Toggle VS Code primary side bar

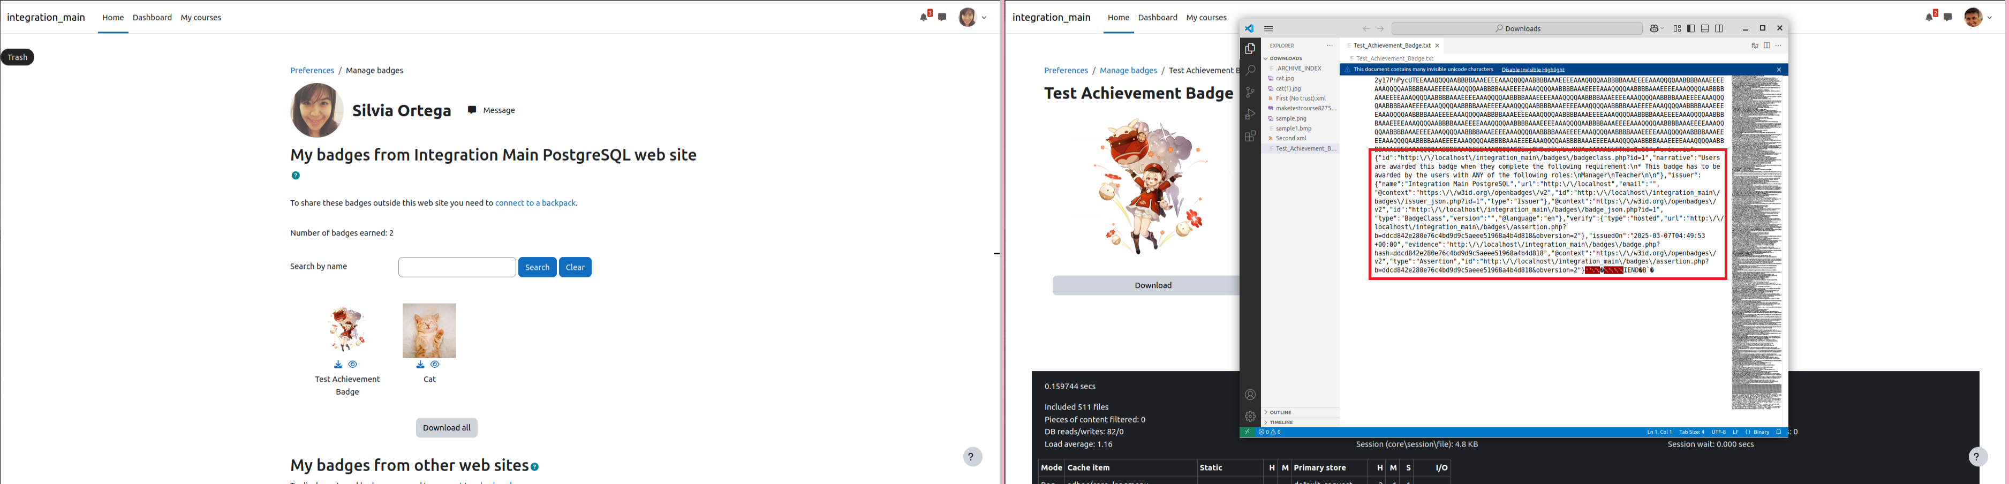pyautogui.click(x=1691, y=29)
